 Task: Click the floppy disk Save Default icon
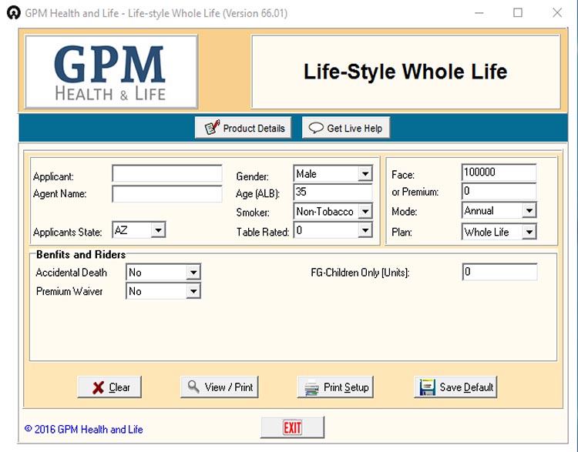[x=428, y=387]
